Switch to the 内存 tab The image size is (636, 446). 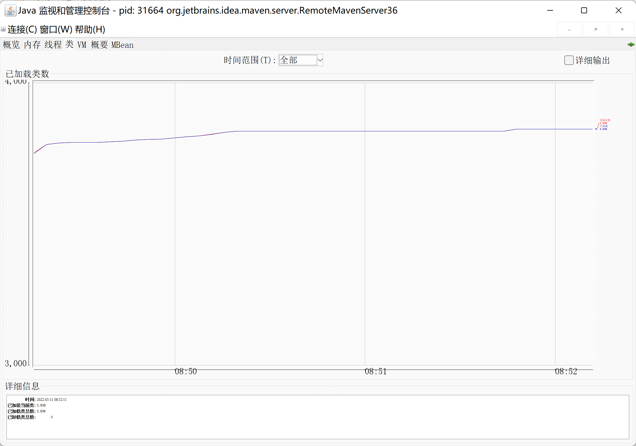(x=32, y=45)
